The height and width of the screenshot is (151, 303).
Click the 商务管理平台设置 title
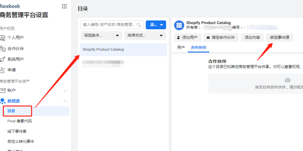(24, 15)
